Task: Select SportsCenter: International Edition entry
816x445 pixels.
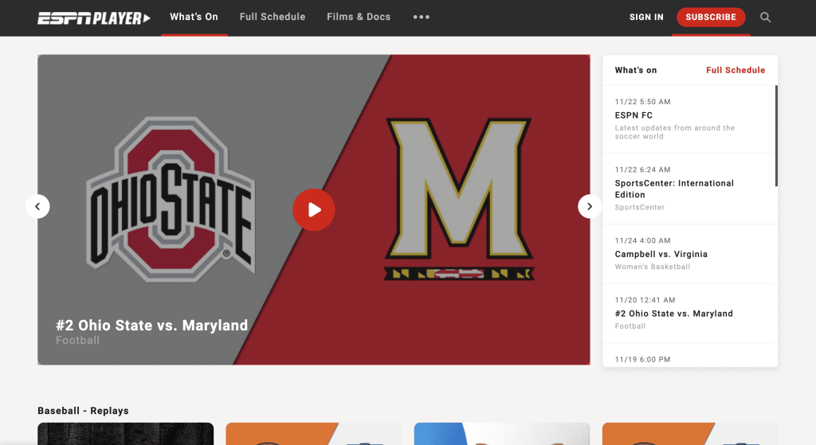Action: click(x=689, y=189)
